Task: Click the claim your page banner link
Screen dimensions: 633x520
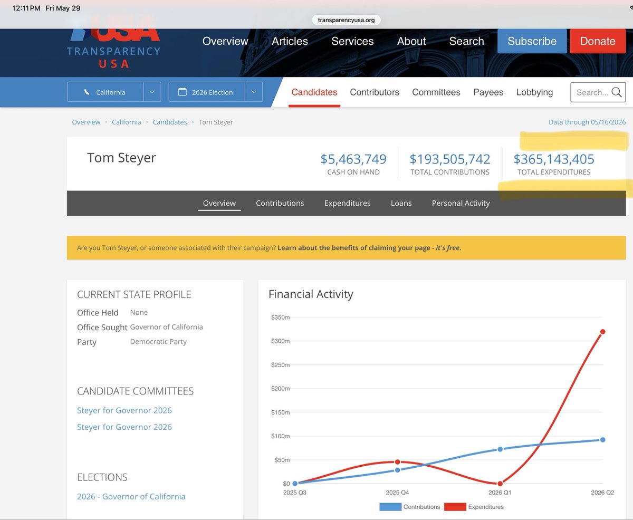Action: click(369, 247)
